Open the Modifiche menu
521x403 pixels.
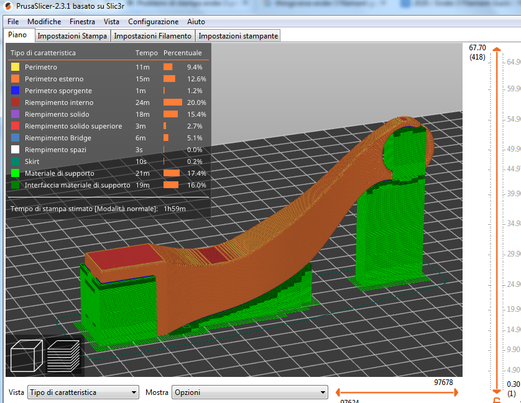44,22
